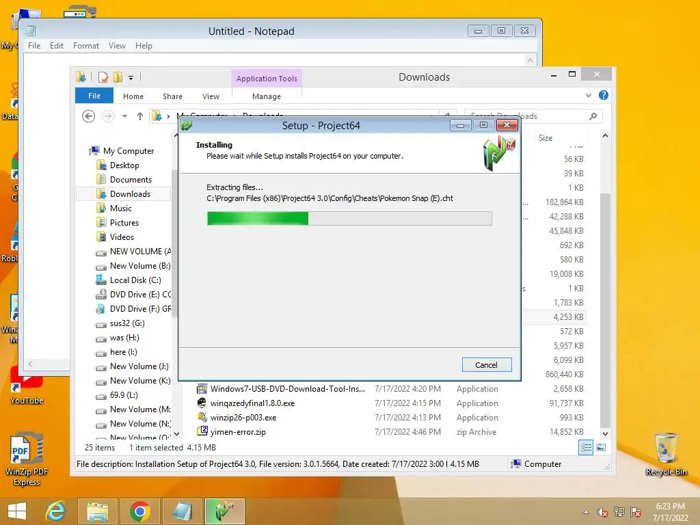Open WinZip PDF Express desktop shortcut
This screenshot has width=700, height=525.
[27, 459]
